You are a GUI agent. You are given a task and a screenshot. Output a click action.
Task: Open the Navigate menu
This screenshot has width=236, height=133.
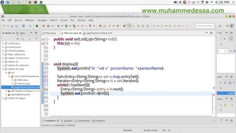(42, 20)
